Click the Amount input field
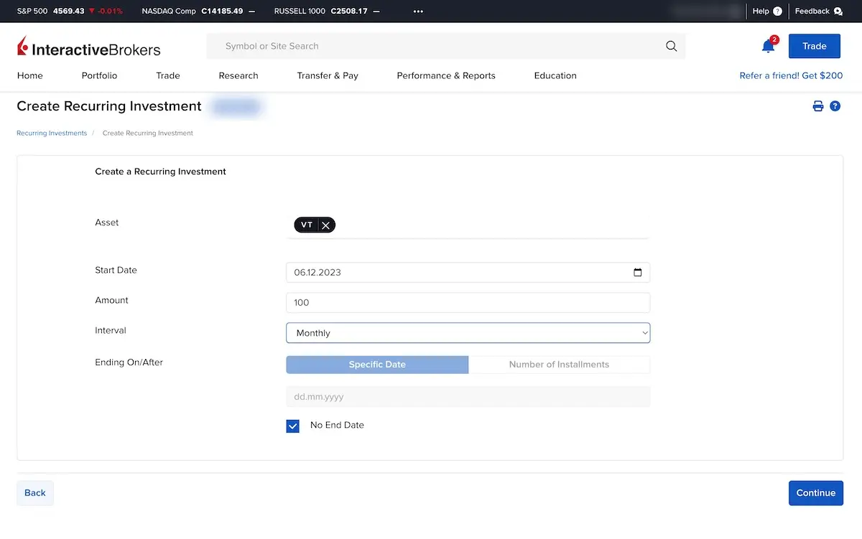The width and height of the screenshot is (862, 539). click(x=468, y=303)
